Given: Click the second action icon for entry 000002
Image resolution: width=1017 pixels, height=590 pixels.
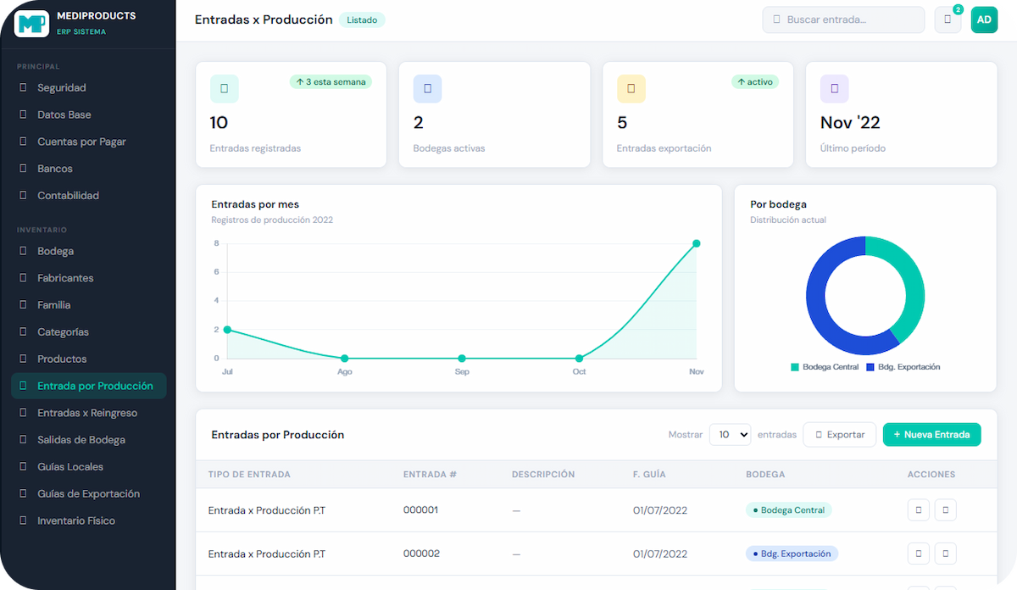Looking at the screenshot, I should tap(946, 554).
